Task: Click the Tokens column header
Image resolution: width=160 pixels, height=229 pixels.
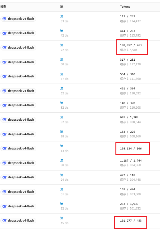Action: 125,7
